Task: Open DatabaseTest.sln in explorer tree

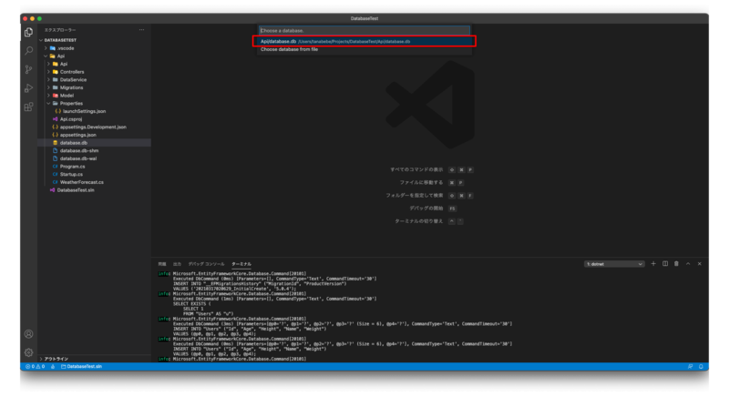Action: coord(76,190)
